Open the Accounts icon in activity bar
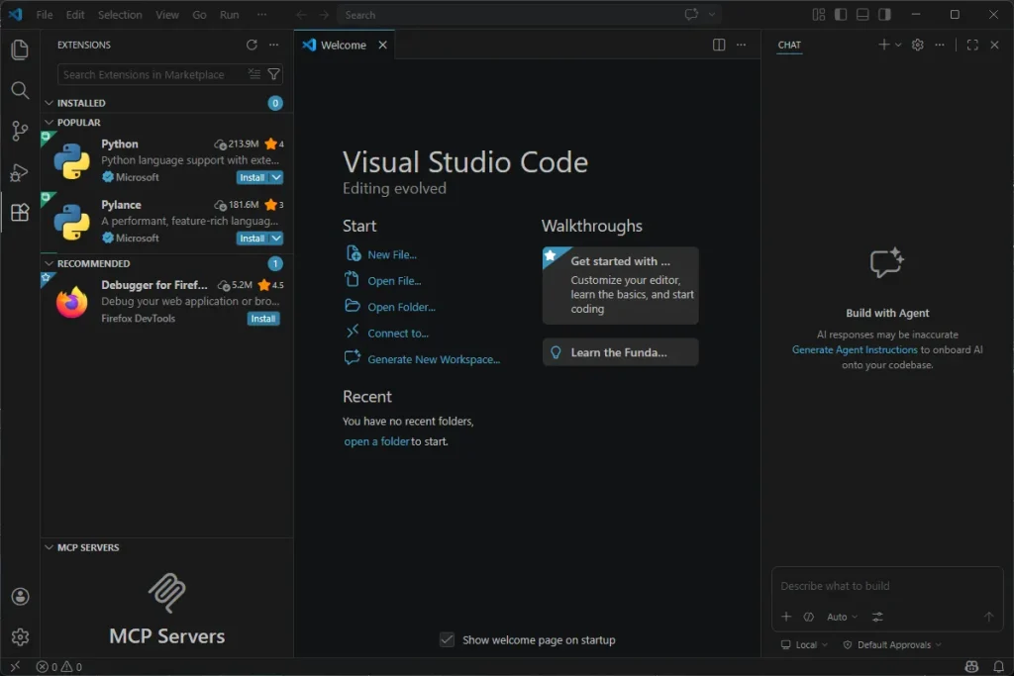Image resolution: width=1014 pixels, height=676 pixels. tap(20, 597)
